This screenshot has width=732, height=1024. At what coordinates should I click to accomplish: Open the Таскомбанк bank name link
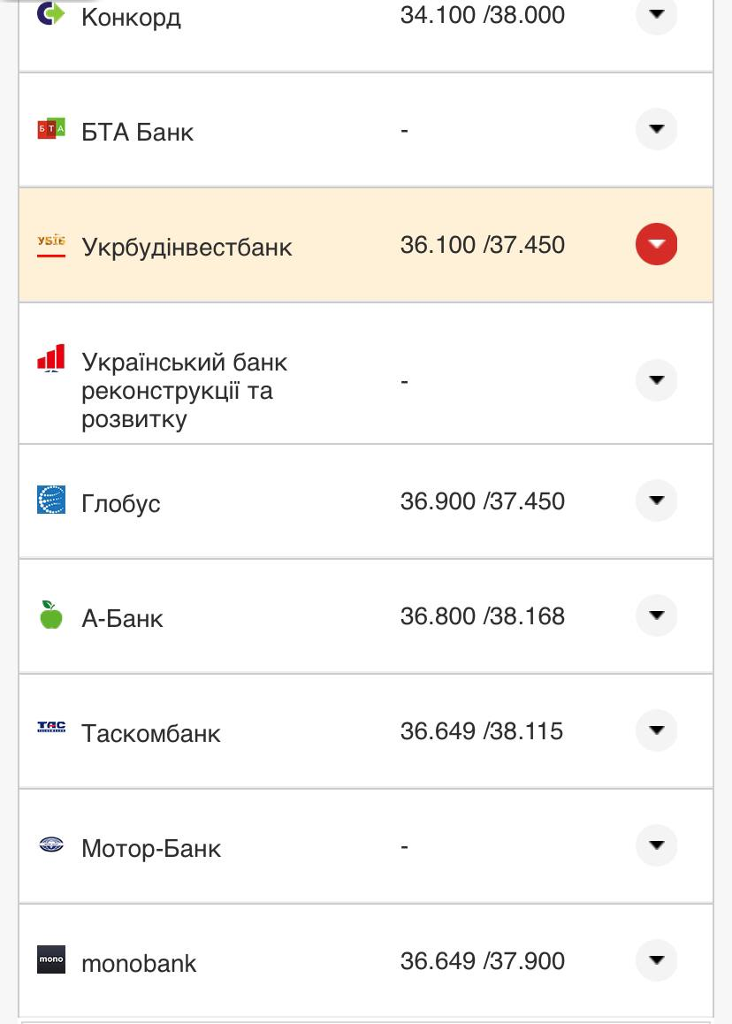click(x=150, y=733)
